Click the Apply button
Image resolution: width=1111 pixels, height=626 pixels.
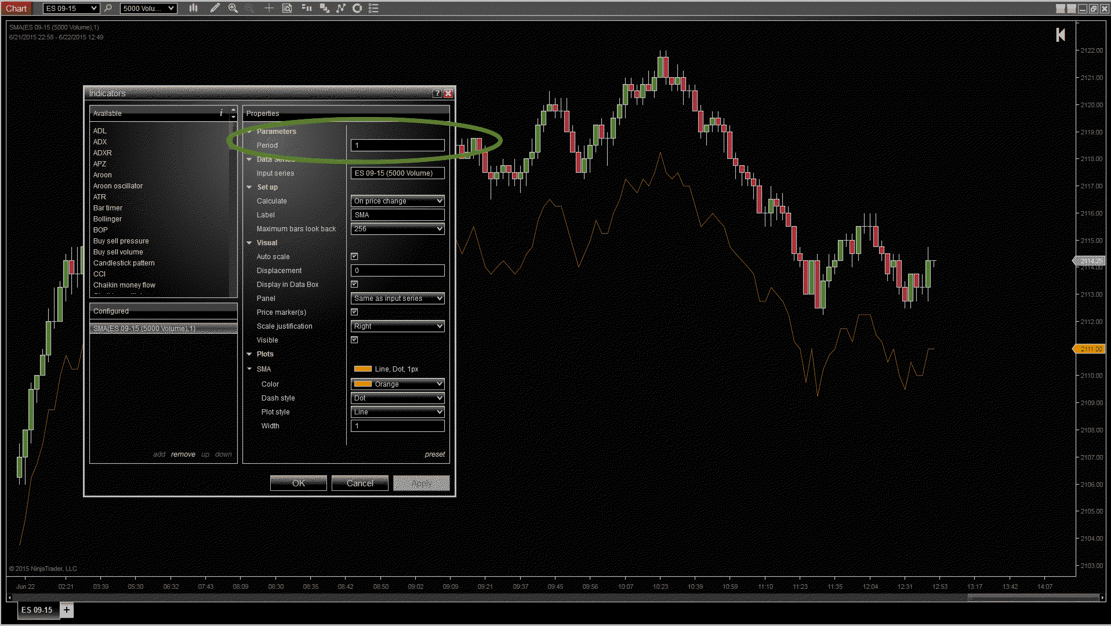pos(422,483)
